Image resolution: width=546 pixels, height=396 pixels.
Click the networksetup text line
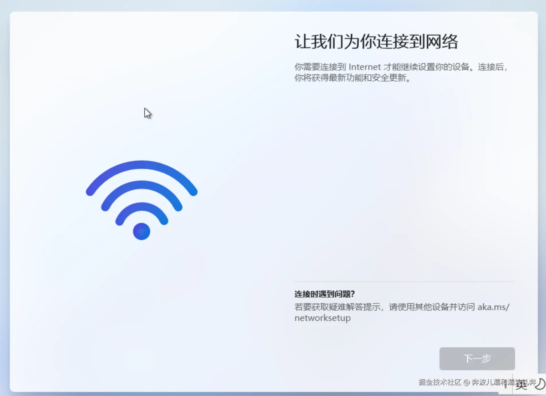[323, 318]
